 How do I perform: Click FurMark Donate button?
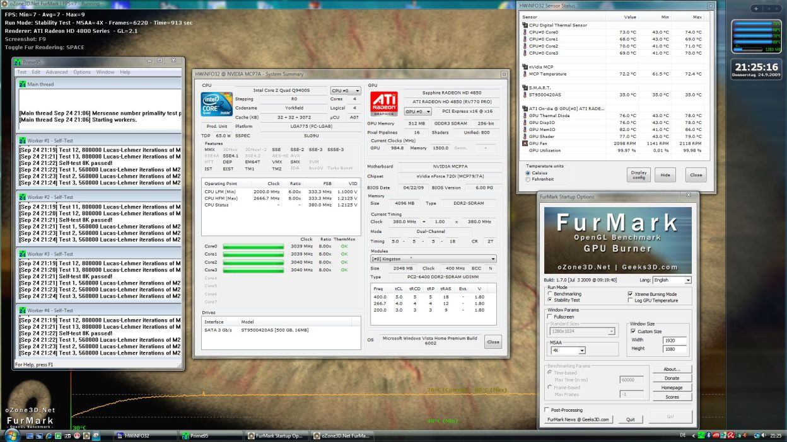click(x=672, y=378)
